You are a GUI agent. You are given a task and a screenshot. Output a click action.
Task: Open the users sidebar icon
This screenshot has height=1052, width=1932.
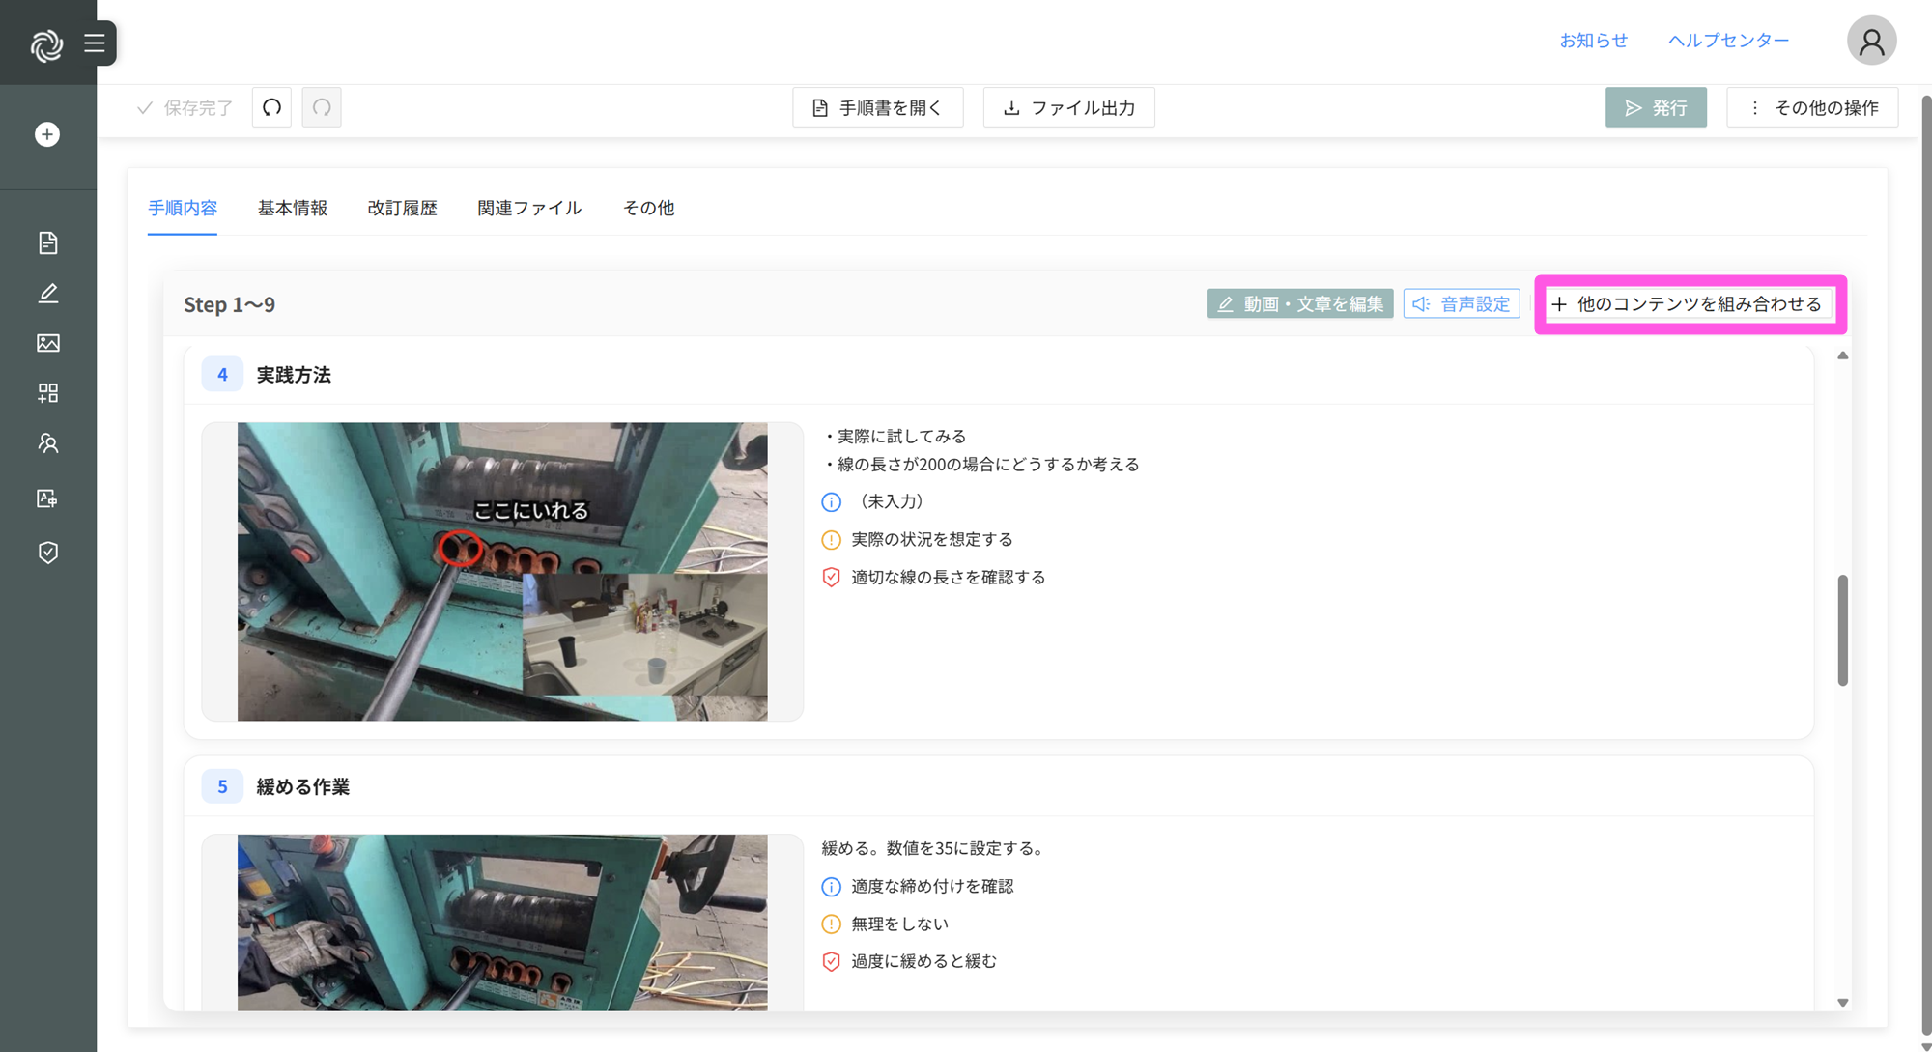(x=47, y=443)
